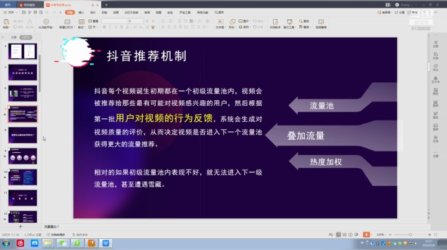Open the 设计 Design ribbon tab

point(93,12)
